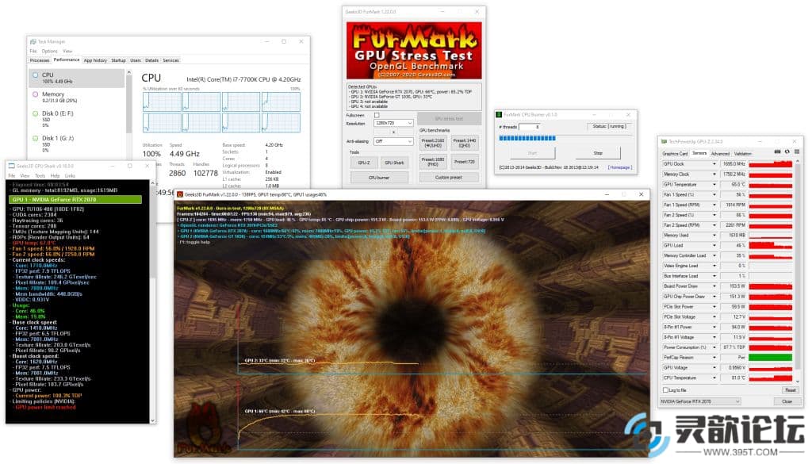Open the File menu in Task Manager
This screenshot has width=812, height=464.
point(33,52)
